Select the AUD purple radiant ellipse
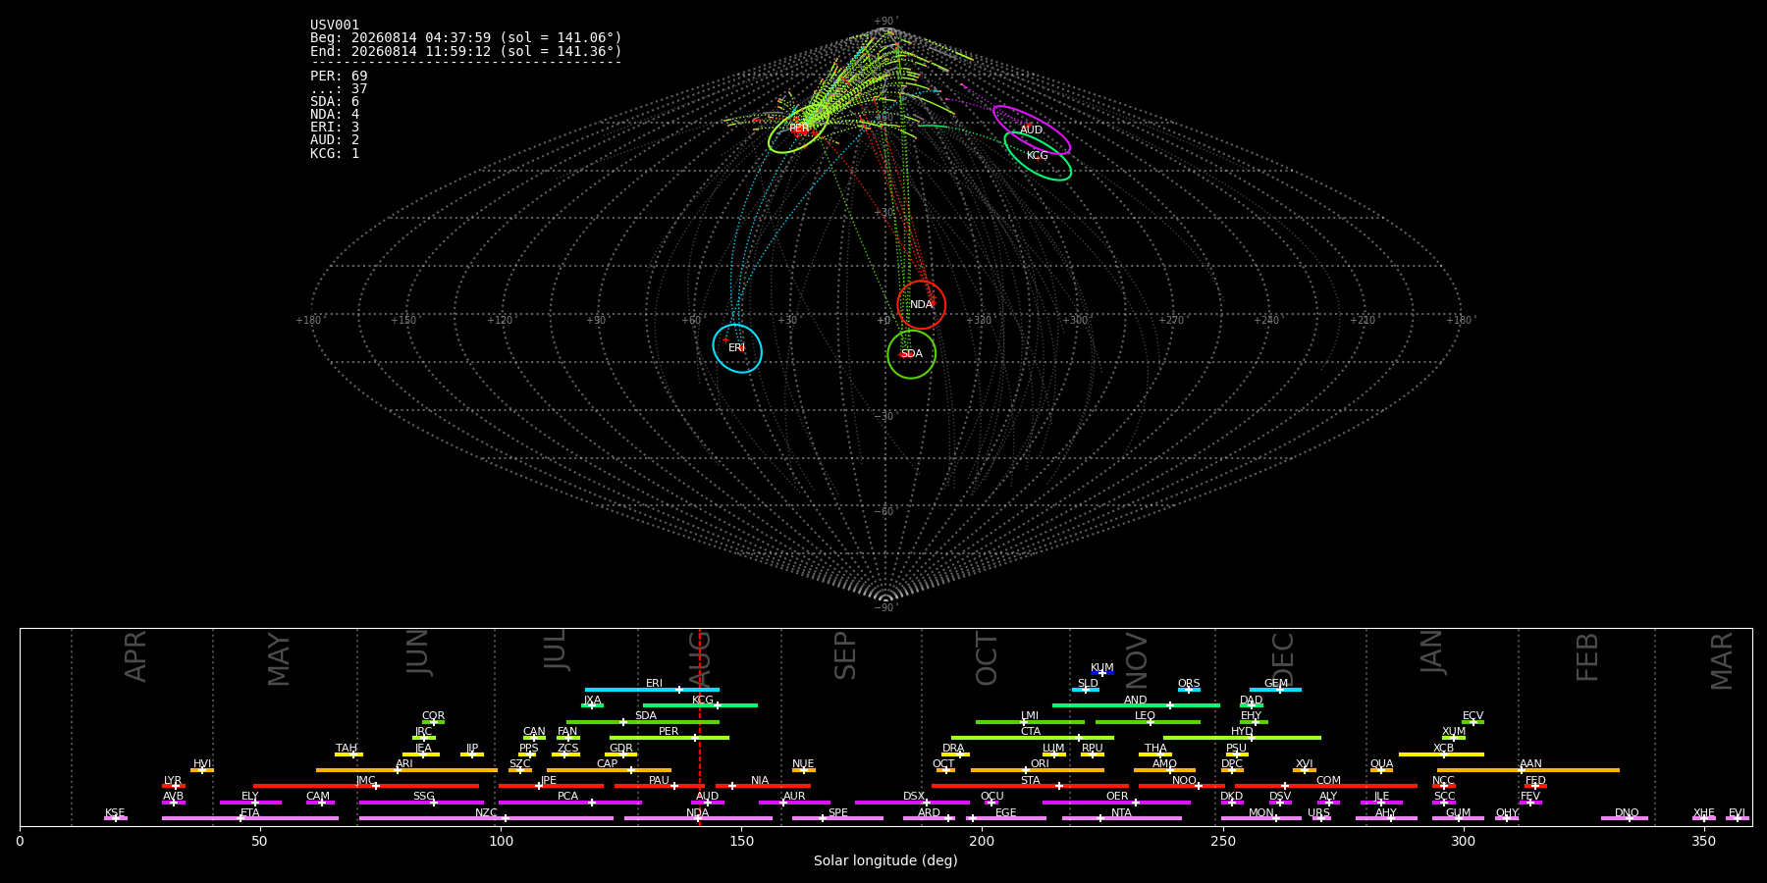The image size is (1767, 883). (1032, 130)
